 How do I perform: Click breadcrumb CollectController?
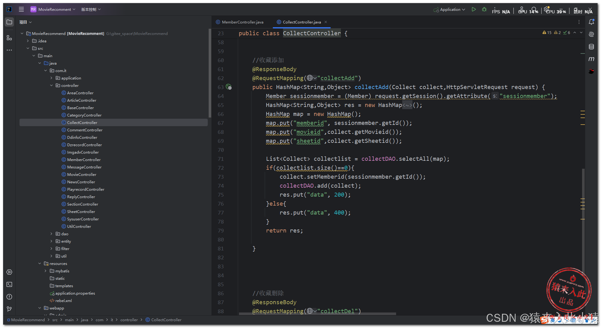(166, 320)
